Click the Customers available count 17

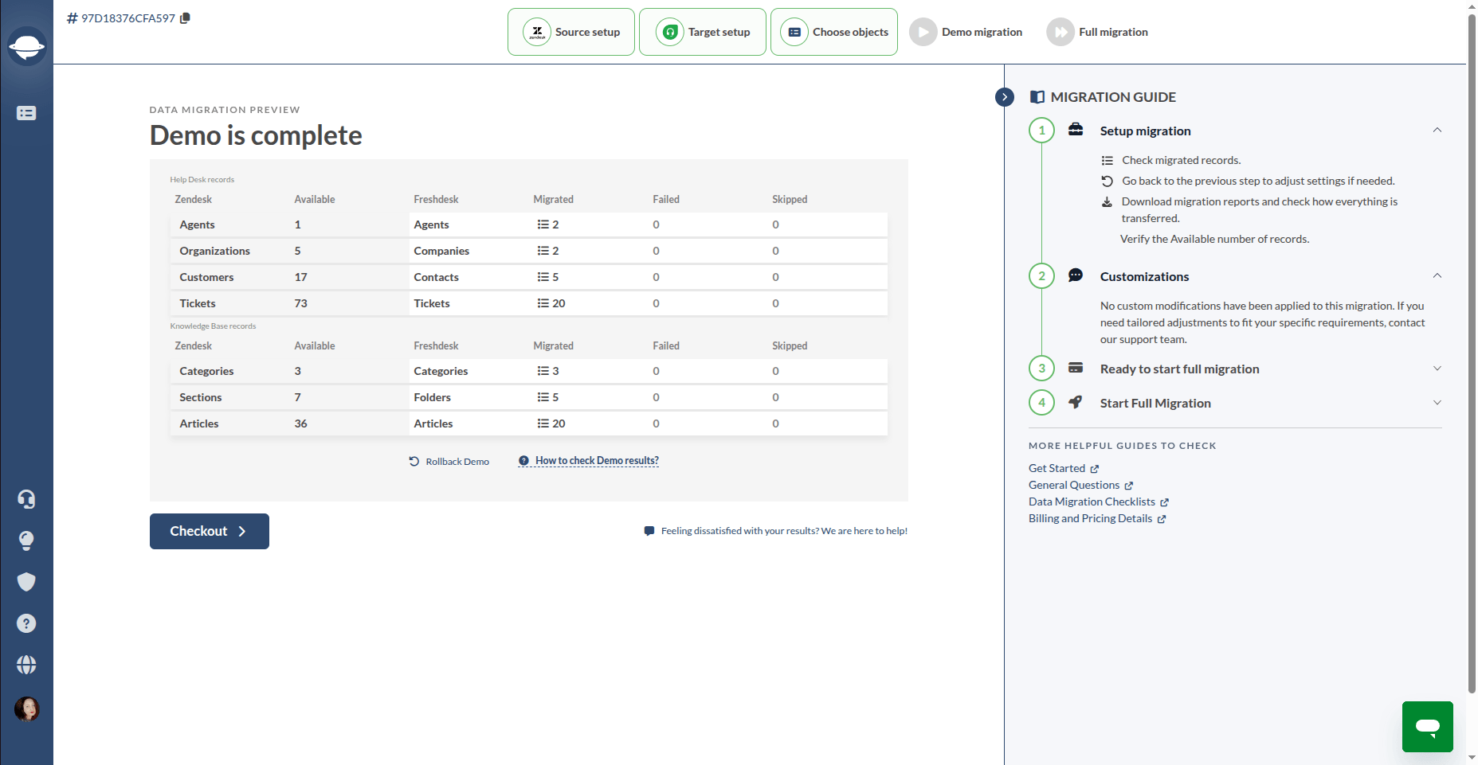[x=300, y=277]
